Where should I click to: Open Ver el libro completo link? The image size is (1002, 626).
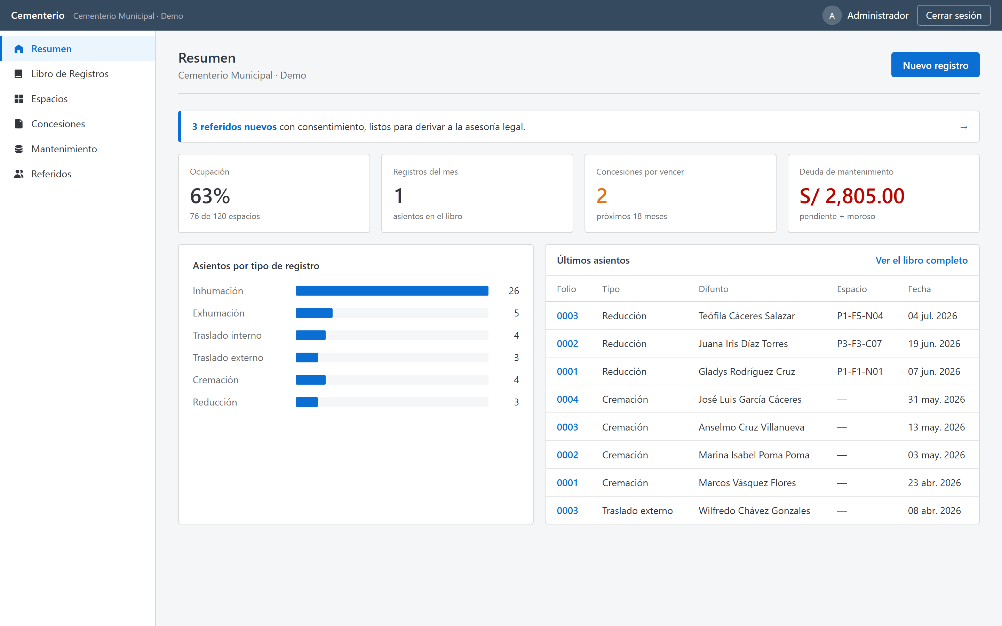coord(921,260)
